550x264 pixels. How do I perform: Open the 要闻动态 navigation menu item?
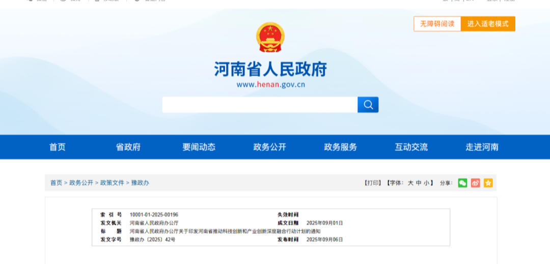pos(199,147)
